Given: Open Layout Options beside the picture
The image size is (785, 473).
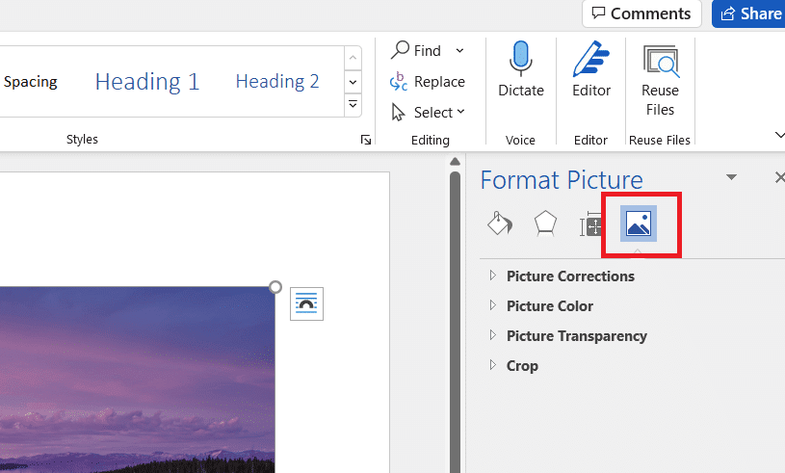Looking at the screenshot, I should pyautogui.click(x=306, y=303).
